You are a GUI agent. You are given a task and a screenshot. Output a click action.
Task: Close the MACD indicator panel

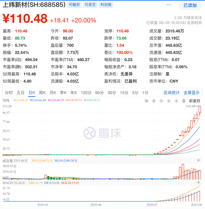198,182
